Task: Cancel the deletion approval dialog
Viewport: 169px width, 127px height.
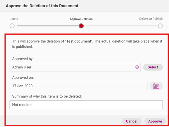Action: [132, 121]
